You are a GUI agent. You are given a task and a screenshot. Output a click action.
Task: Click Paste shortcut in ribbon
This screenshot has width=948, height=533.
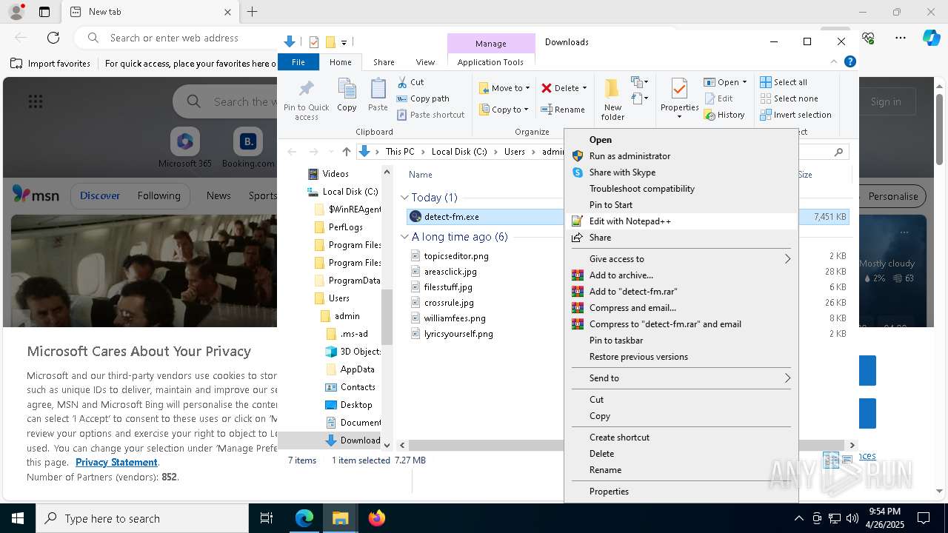(x=430, y=115)
